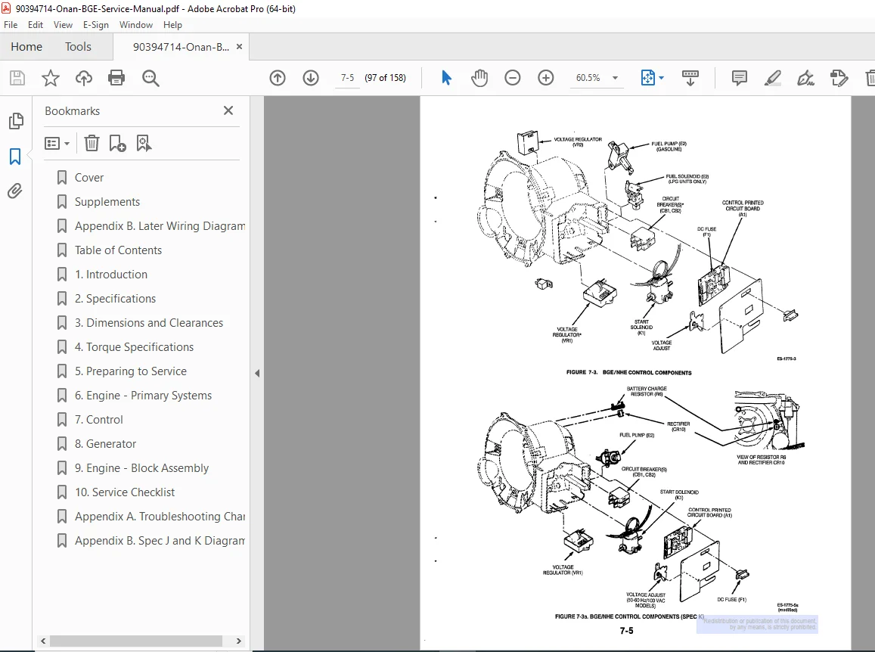
Task: Open 3. Dimensions and Clearances bookmark
Action: [149, 323]
